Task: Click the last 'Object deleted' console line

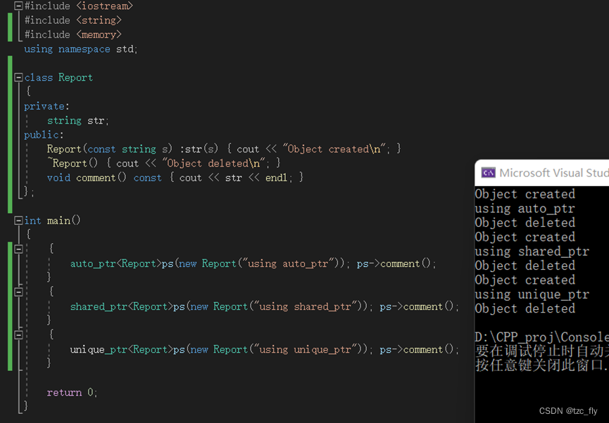Action: [x=525, y=308]
